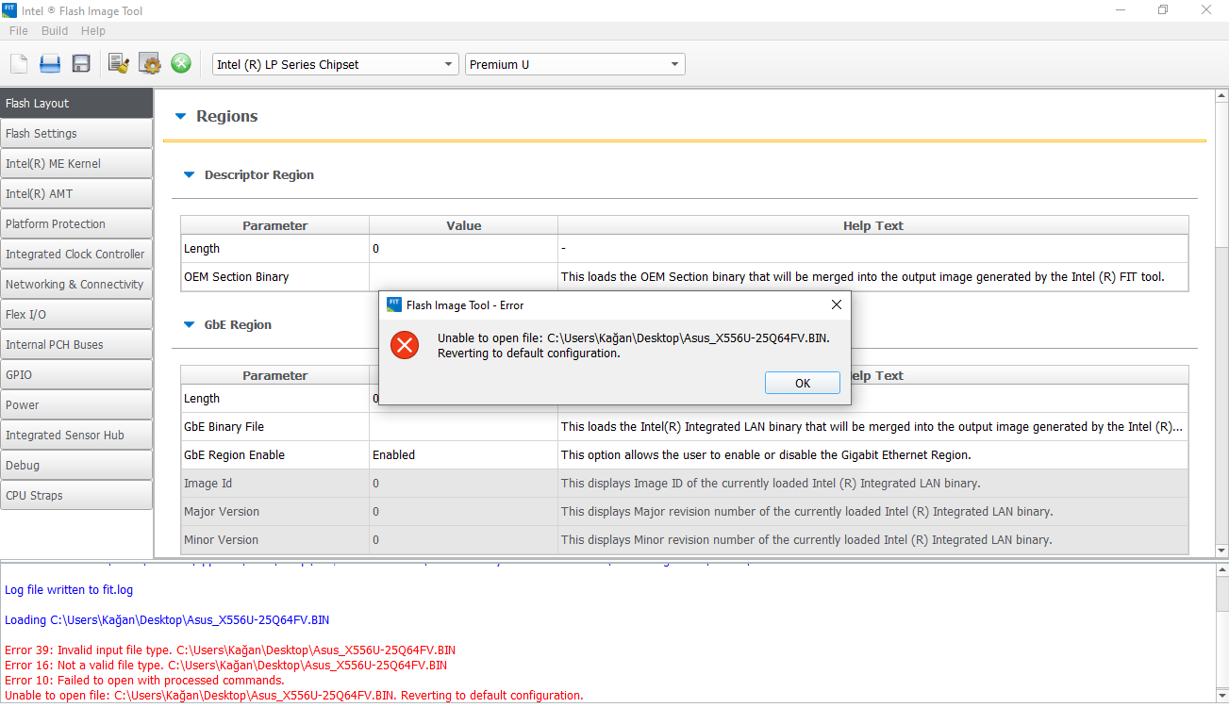Collapse the GbE Region section

[x=188, y=325]
